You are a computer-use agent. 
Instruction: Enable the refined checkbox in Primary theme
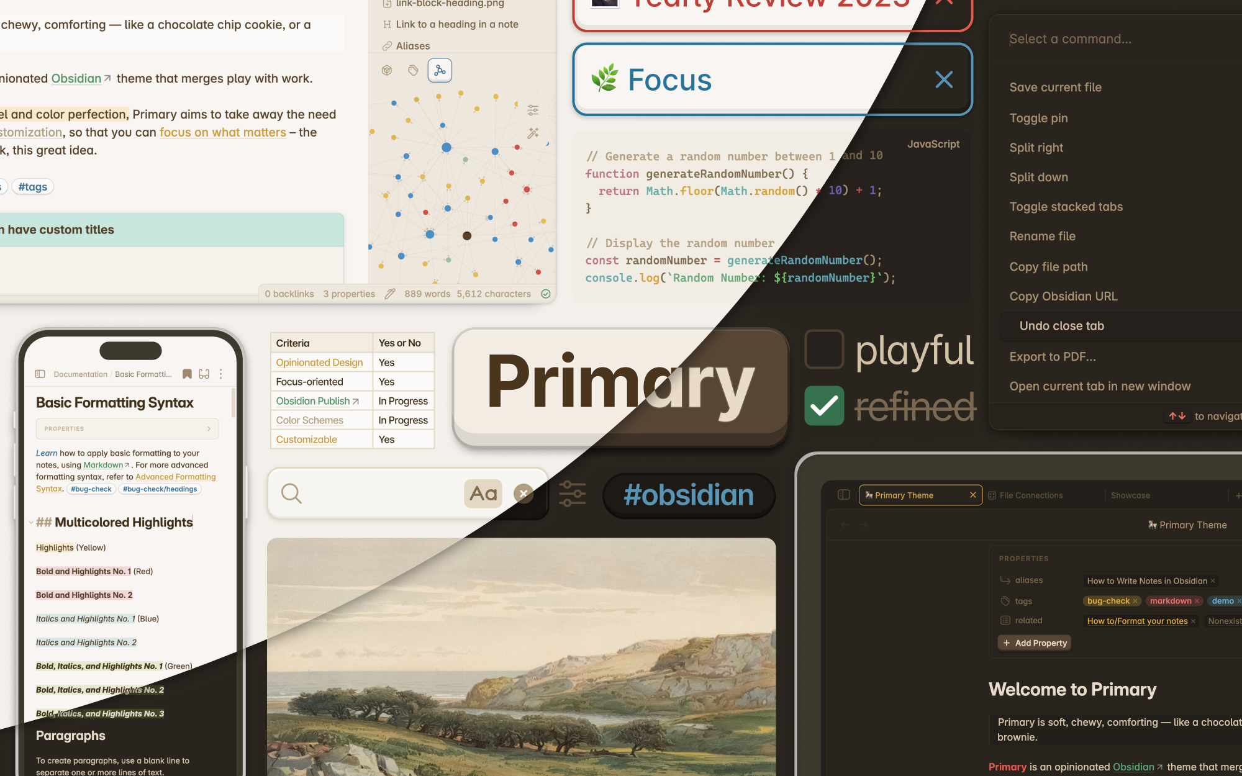pyautogui.click(x=823, y=408)
